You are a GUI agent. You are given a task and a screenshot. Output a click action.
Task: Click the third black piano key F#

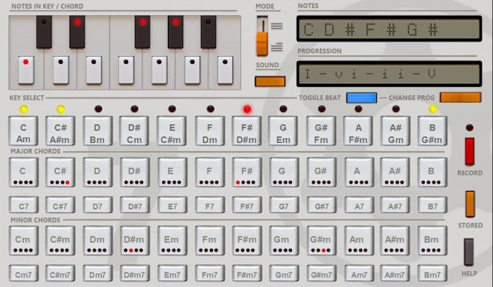coord(142,32)
